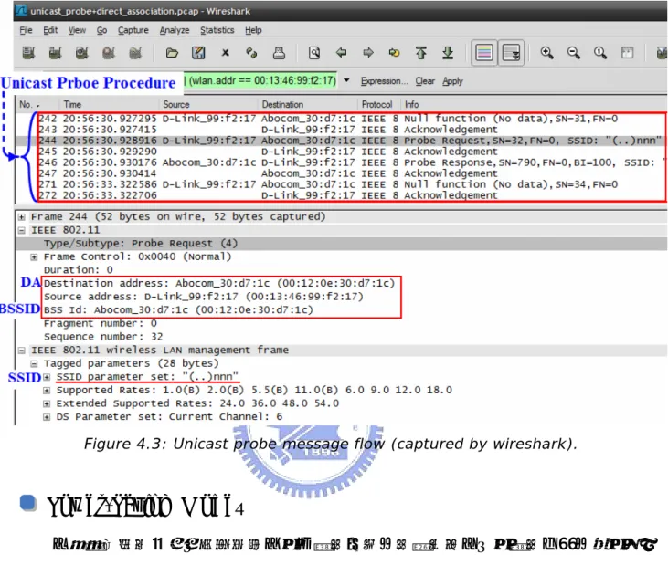Toggle auto scroll in live capture
The width and height of the screenshot is (668, 565).
click(511, 53)
